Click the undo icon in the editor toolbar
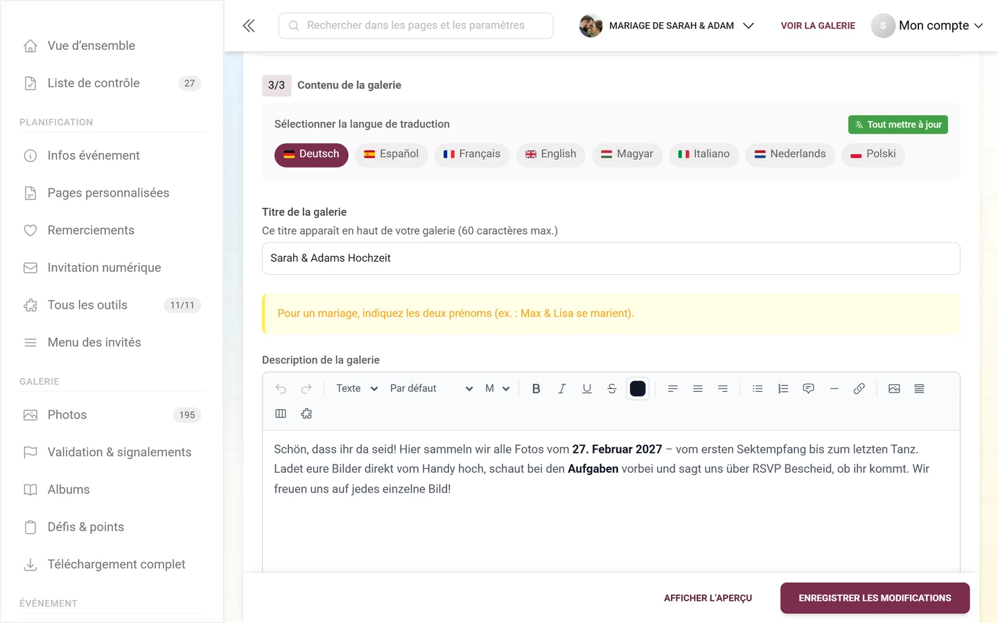998x623 pixels. [281, 389]
